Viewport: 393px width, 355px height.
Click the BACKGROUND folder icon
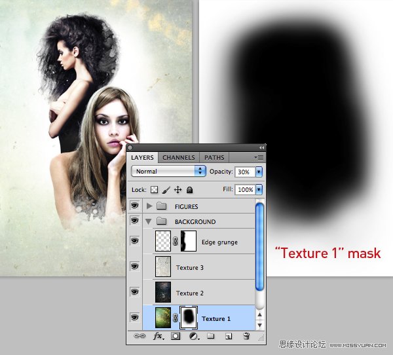click(x=161, y=221)
